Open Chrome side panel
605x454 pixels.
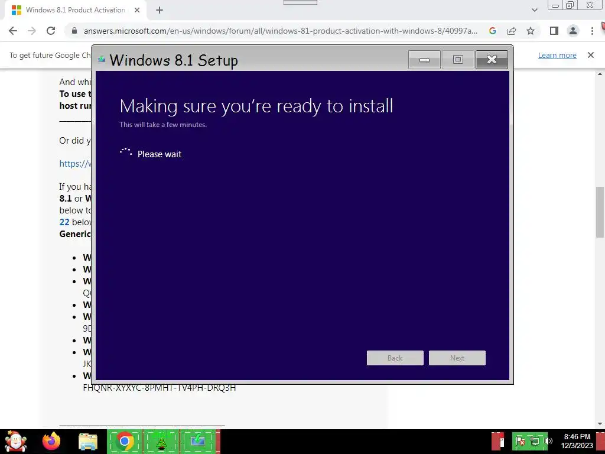click(554, 31)
